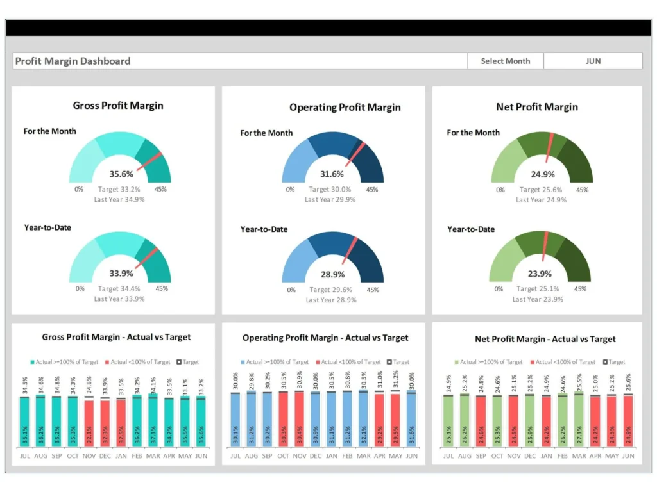Image resolution: width=657 pixels, height=492 pixels.
Task: Expand the Select Month picker
Action: pyautogui.click(x=505, y=61)
